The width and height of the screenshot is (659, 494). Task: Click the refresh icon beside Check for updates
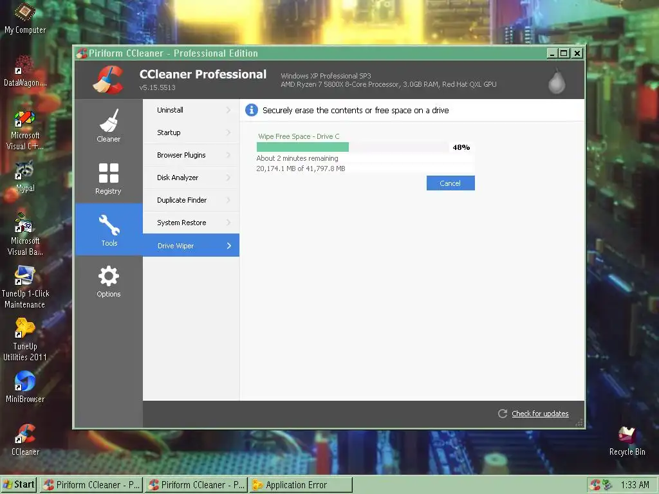(502, 414)
